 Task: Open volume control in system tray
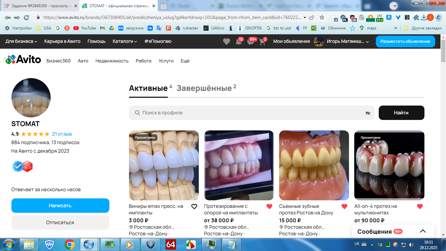[411, 244]
